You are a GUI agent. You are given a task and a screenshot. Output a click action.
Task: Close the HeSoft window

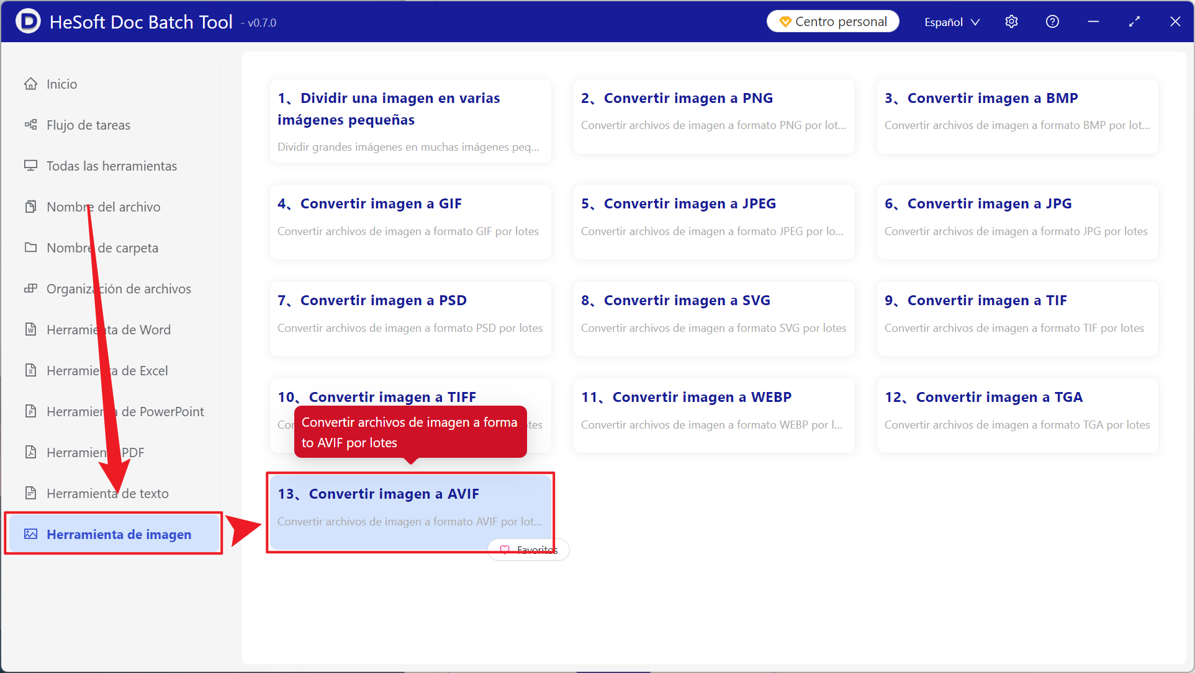[x=1175, y=22]
